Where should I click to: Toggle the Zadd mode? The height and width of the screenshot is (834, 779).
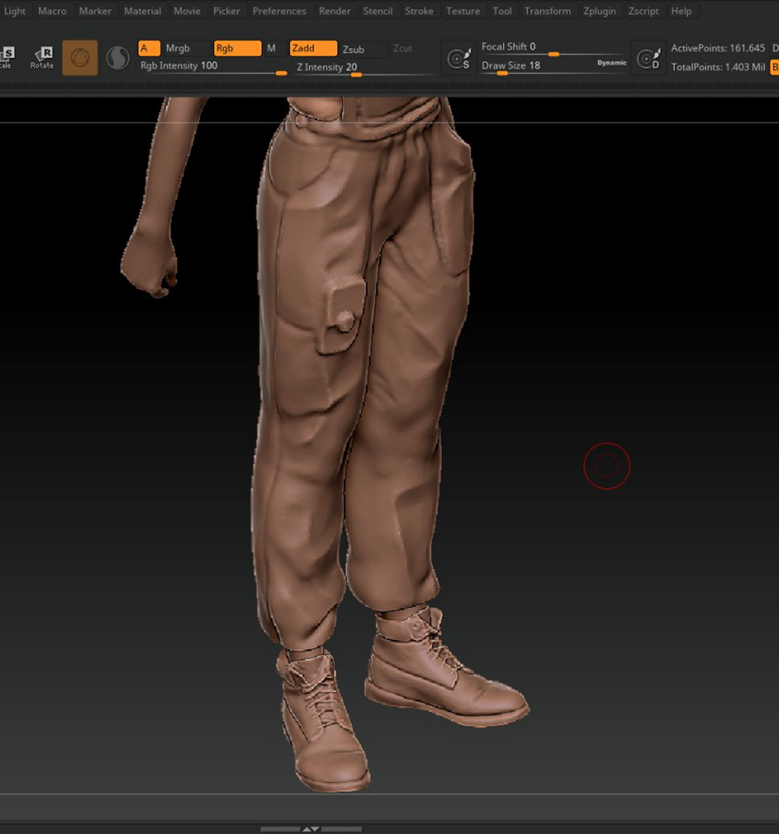pos(313,48)
